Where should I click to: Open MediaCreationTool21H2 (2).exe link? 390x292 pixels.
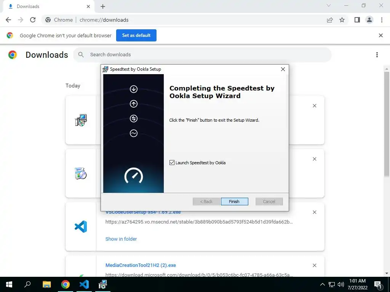(x=141, y=265)
